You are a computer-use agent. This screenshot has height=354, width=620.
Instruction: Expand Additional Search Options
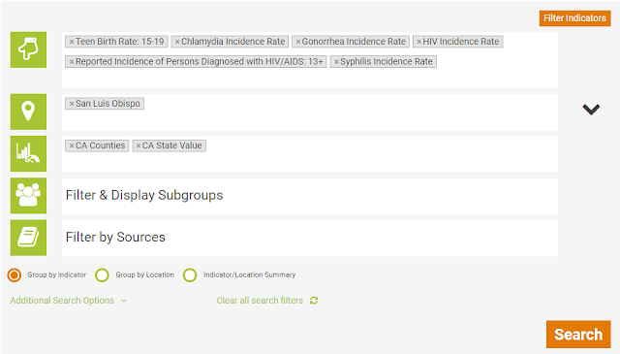click(69, 301)
